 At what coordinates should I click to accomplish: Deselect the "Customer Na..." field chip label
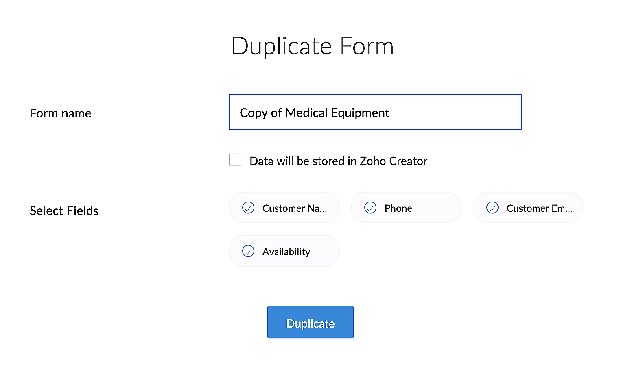[x=295, y=208]
